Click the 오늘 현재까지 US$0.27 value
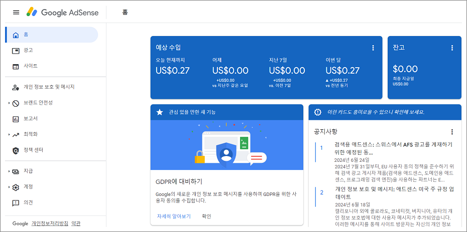Screen dimensions: 467x232 [173, 71]
